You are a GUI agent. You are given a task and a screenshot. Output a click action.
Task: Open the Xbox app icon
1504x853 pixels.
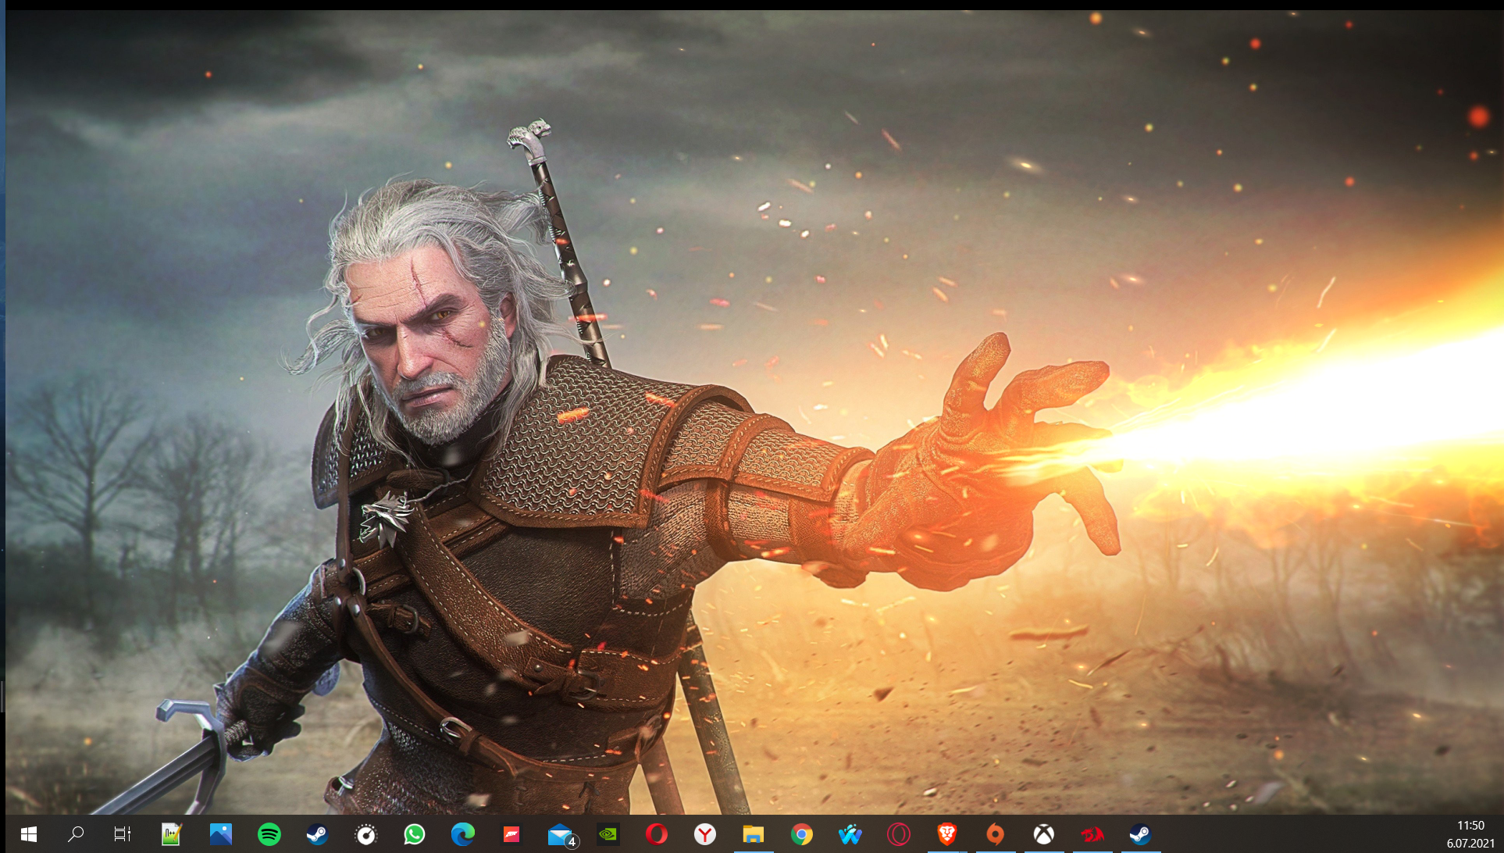pos(1044,834)
